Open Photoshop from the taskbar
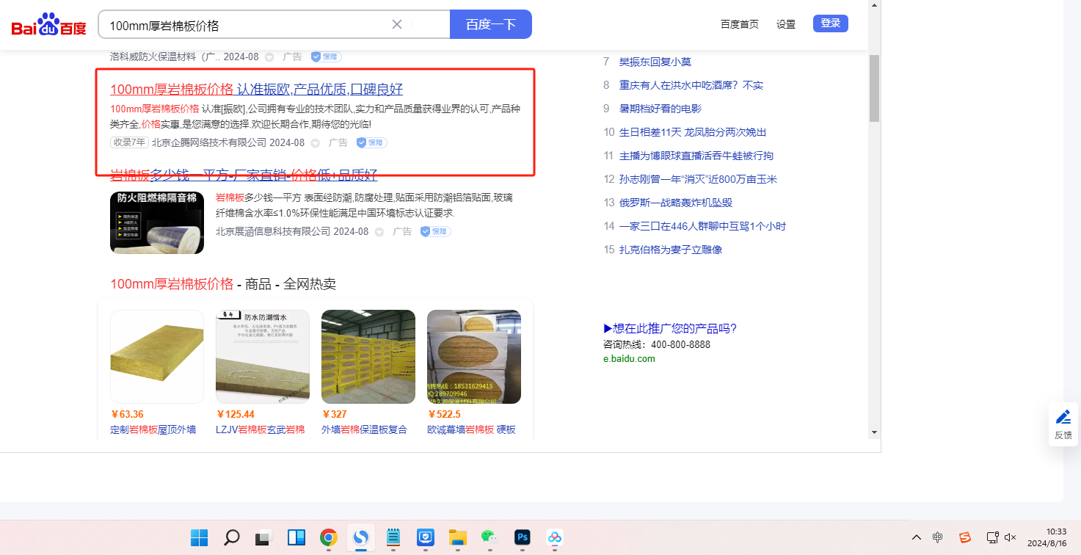This screenshot has width=1081, height=555. click(523, 537)
